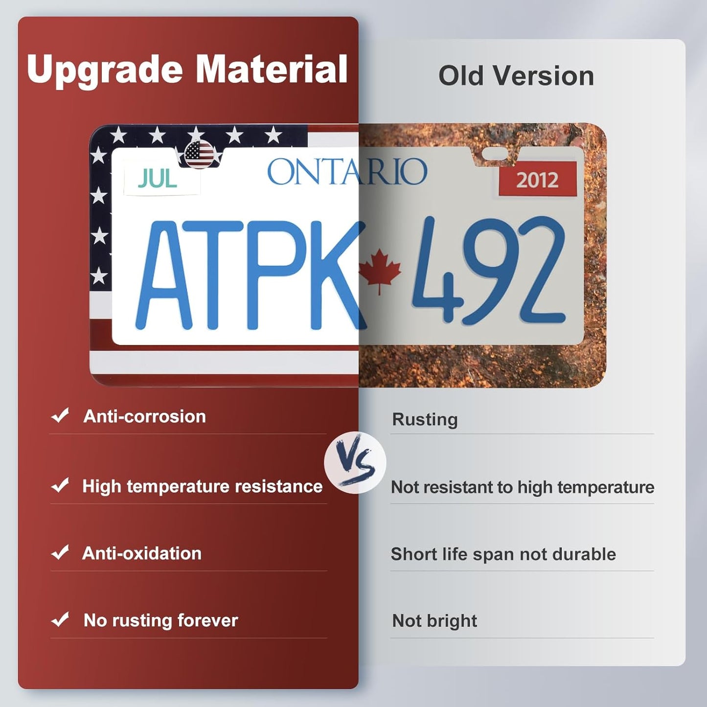
Task: Click the Not bright label
Action: 434,621
